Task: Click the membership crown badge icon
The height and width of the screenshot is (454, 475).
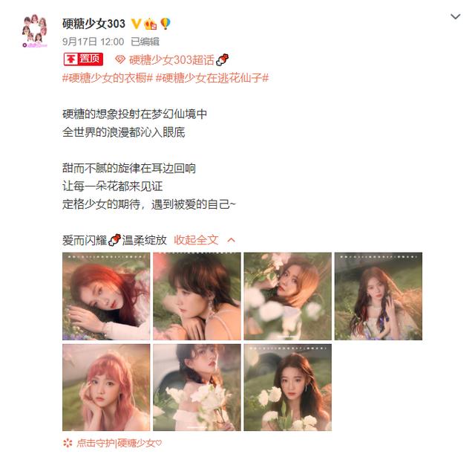Action: tap(150, 24)
